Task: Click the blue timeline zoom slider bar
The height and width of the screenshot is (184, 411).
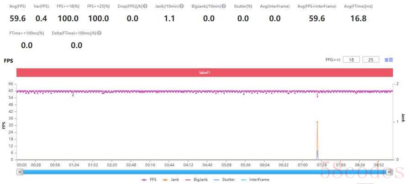Action: (x=205, y=172)
